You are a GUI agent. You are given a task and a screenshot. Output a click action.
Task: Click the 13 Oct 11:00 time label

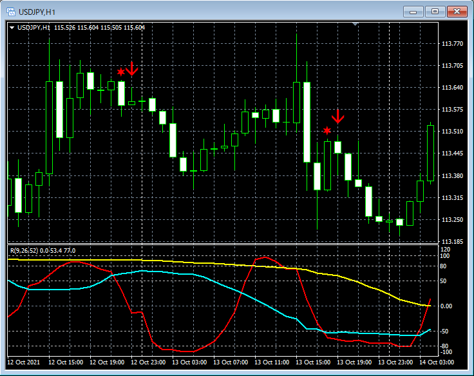[272, 362]
